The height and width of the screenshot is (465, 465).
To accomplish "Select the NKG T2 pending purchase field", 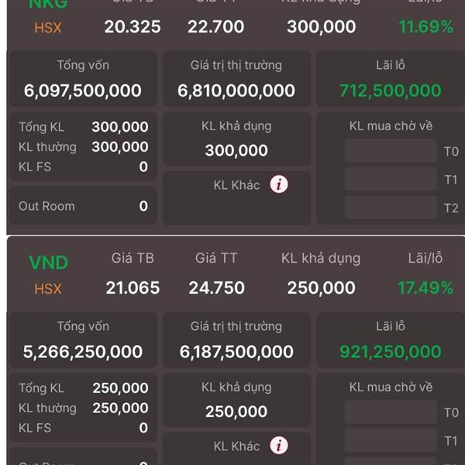I will point(391,208).
